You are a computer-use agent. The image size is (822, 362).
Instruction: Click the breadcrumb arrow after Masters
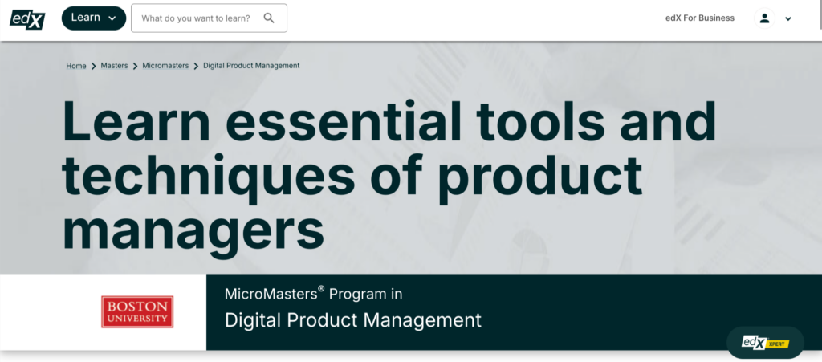[x=135, y=66]
